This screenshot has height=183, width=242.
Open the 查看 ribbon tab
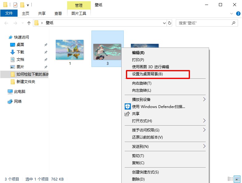click(x=58, y=14)
